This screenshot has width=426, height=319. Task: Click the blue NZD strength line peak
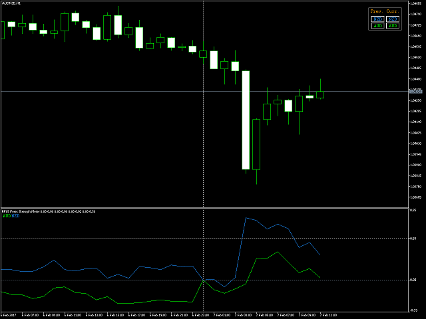click(x=246, y=218)
